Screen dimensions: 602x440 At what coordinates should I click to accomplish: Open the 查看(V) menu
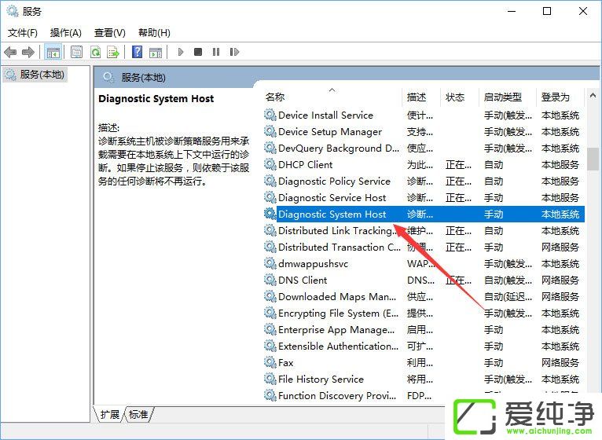tap(110, 32)
